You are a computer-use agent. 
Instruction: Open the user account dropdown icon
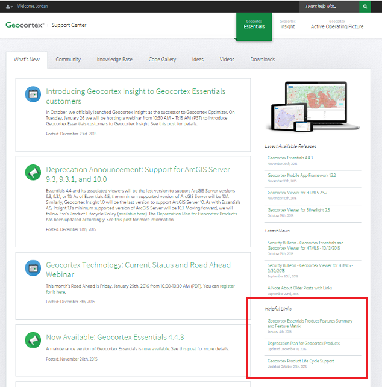(9, 7)
